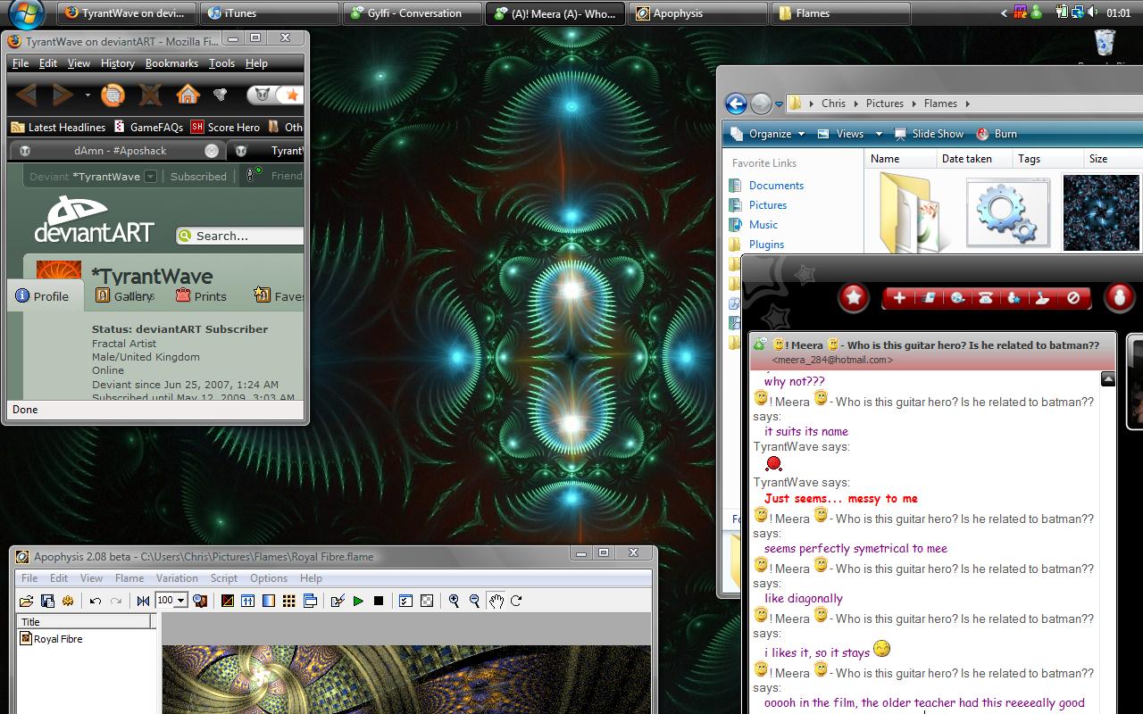Run the script with green play button
This screenshot has width=1143, height=714.
358,602
